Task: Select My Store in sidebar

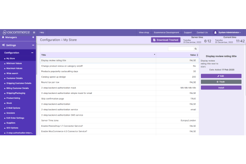Action: [11, 59]
